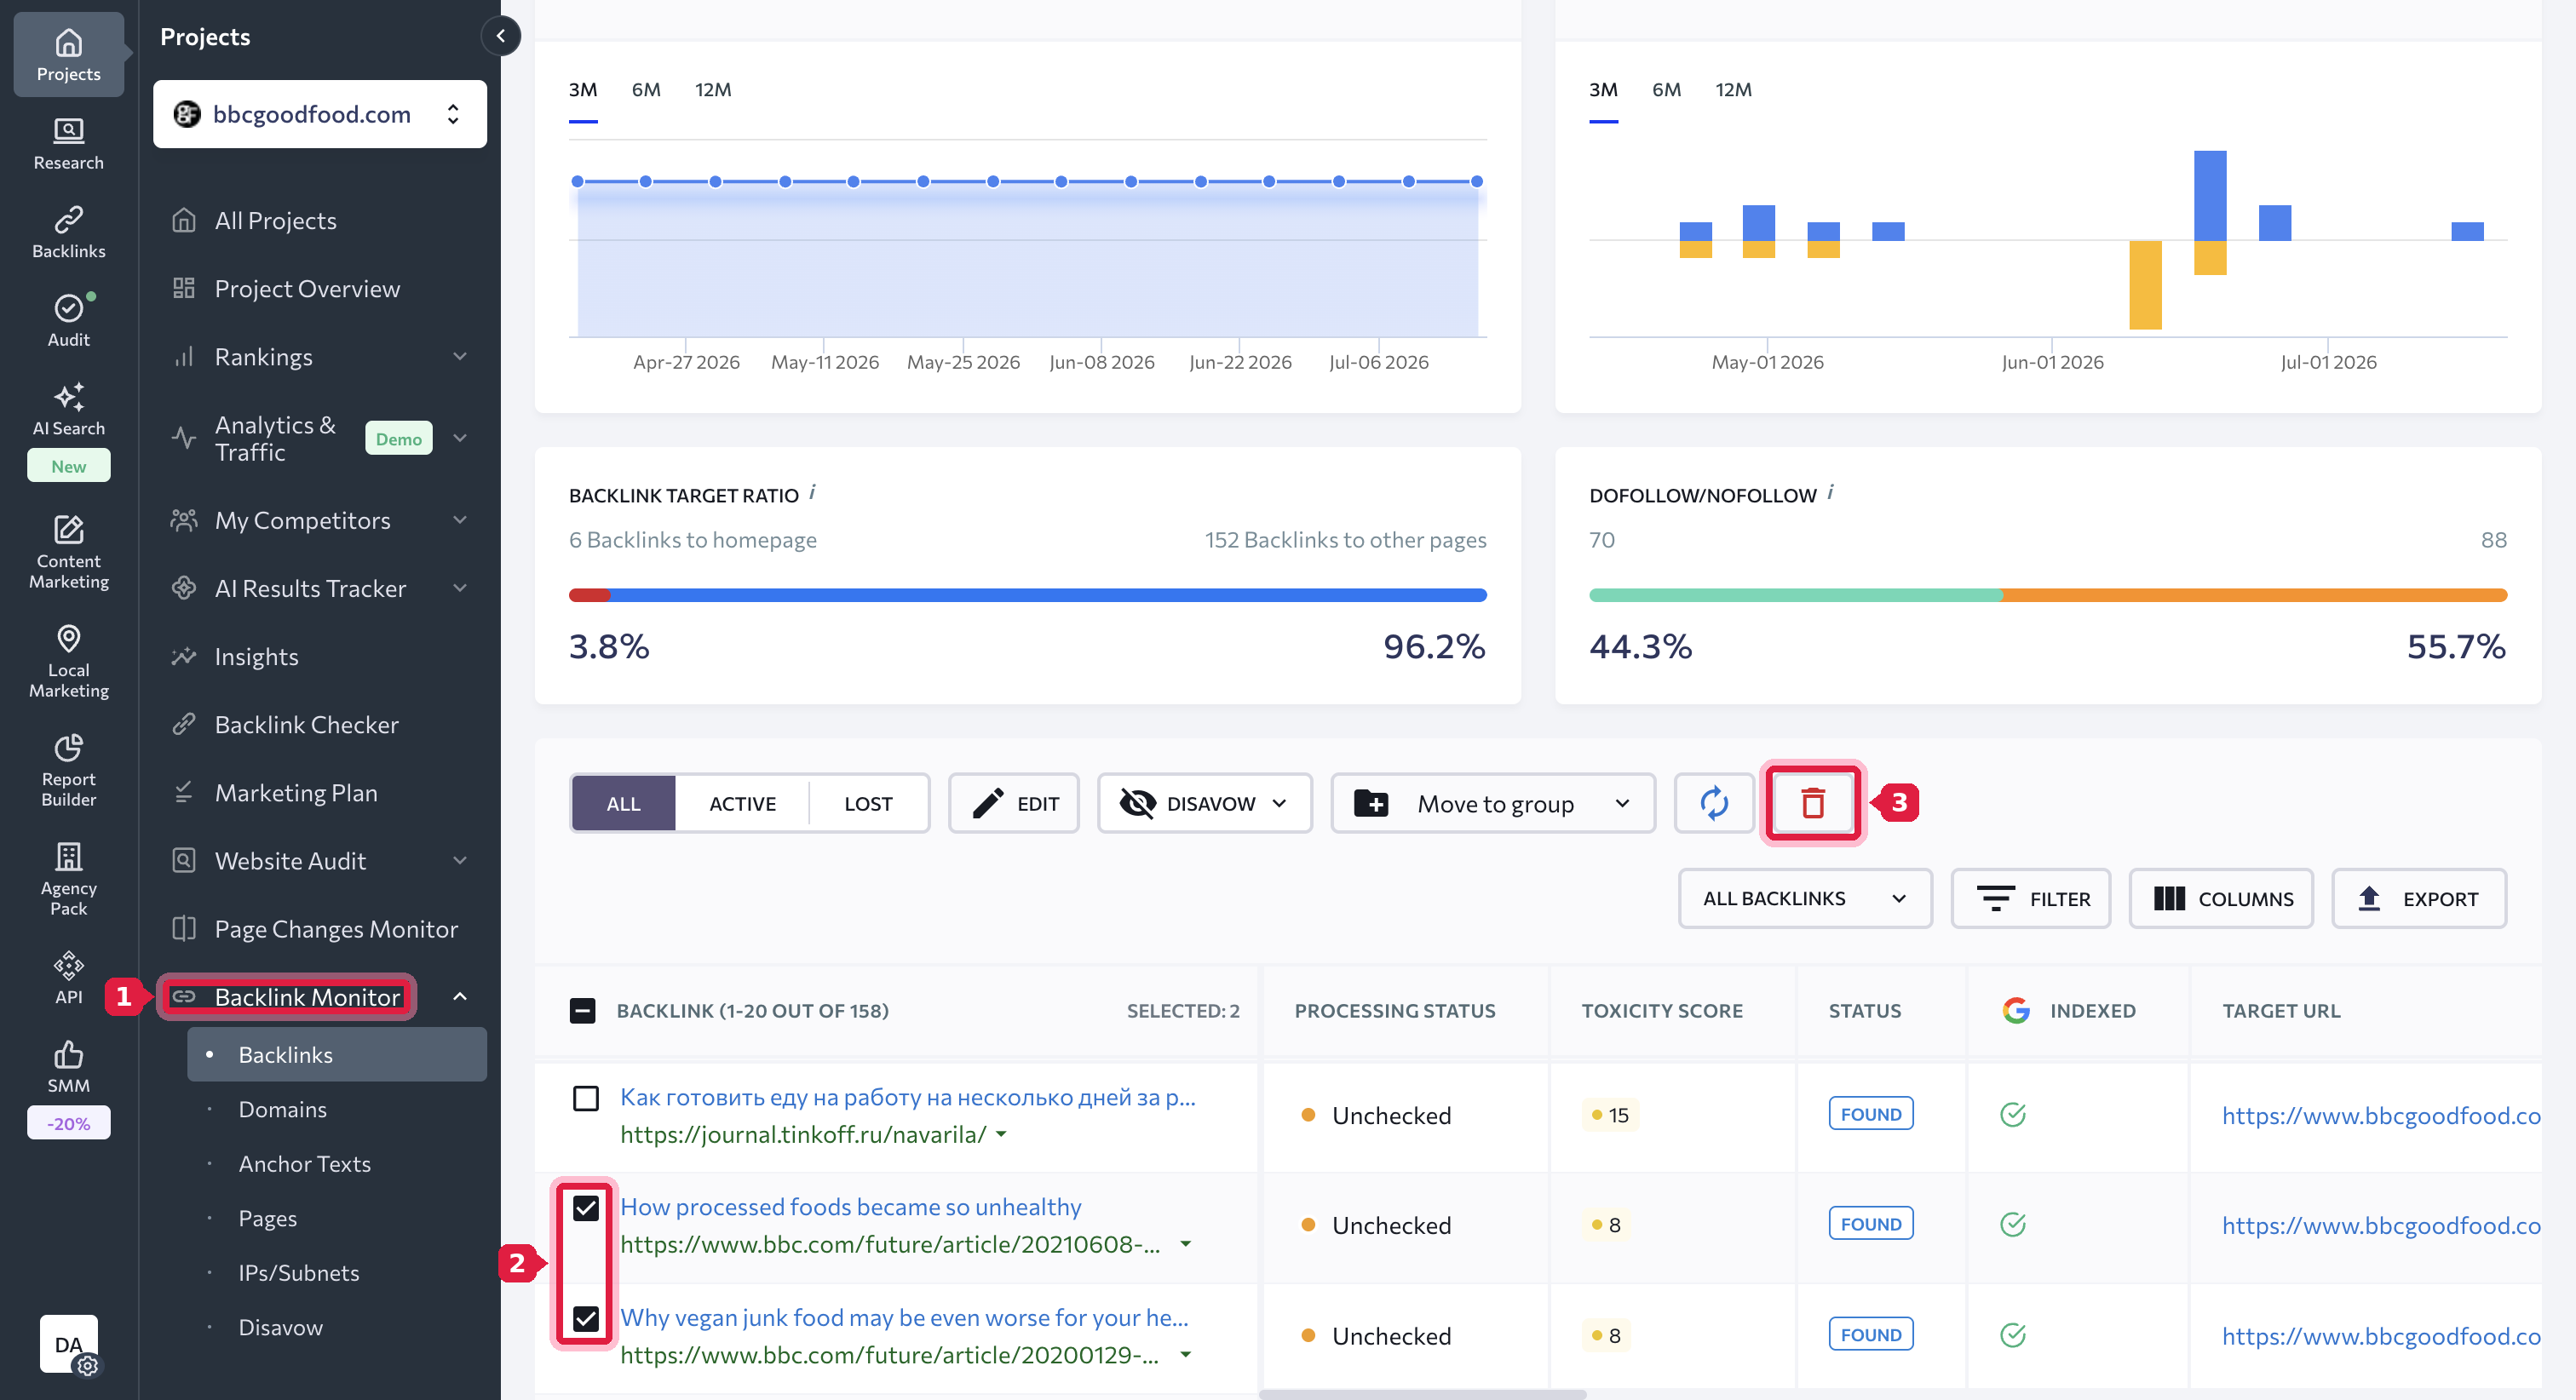The image size is (2576, 1400).
Task: Open the bbcgoodfood.com project selector
Action: (x=320, y=114)
